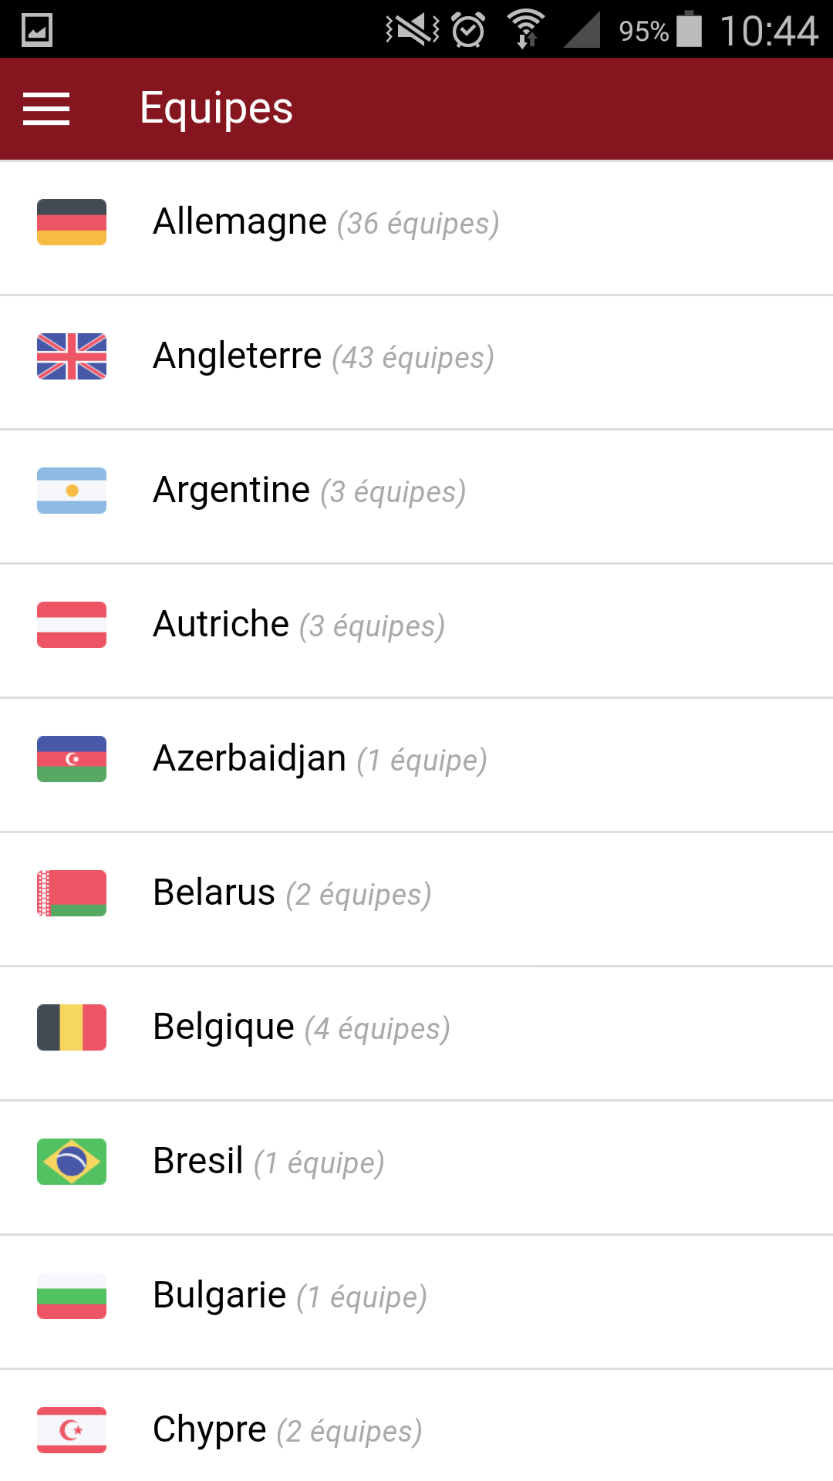
Task: Tap the Azerbaijan flag icon
Action: (x=72, y=759)
